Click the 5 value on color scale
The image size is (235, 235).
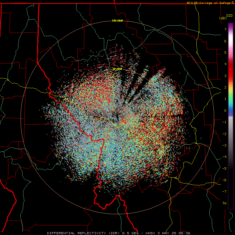[x=225, y=52]
